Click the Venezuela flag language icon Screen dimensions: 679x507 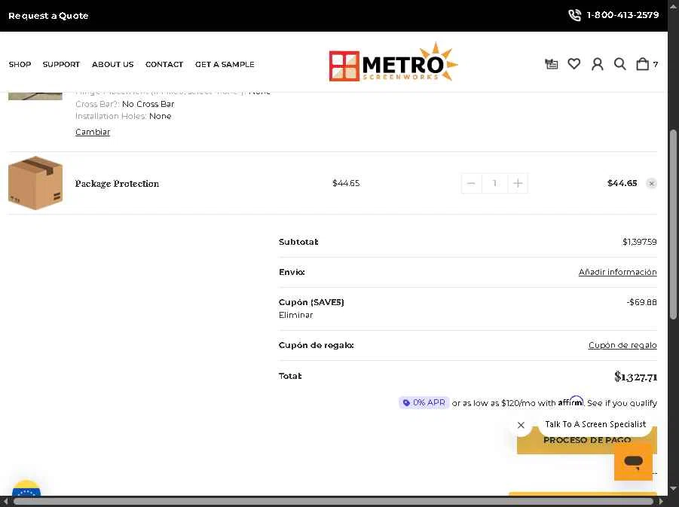click(26, 488)
